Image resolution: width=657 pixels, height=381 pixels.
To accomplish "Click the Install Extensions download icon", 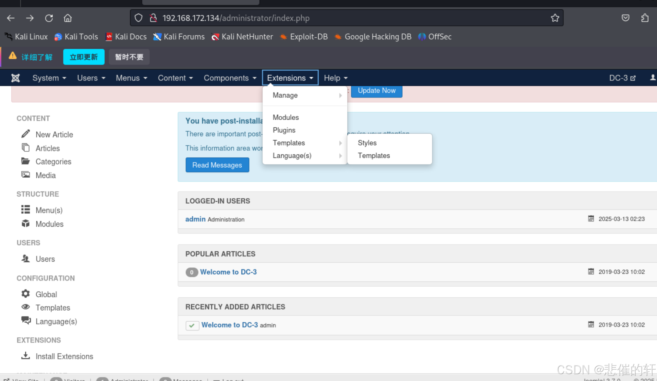I will 25,356.
